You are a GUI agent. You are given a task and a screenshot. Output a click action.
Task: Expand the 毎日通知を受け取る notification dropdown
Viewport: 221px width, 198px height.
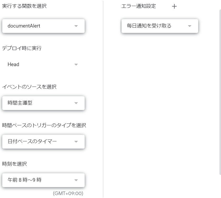click(160, 26)
